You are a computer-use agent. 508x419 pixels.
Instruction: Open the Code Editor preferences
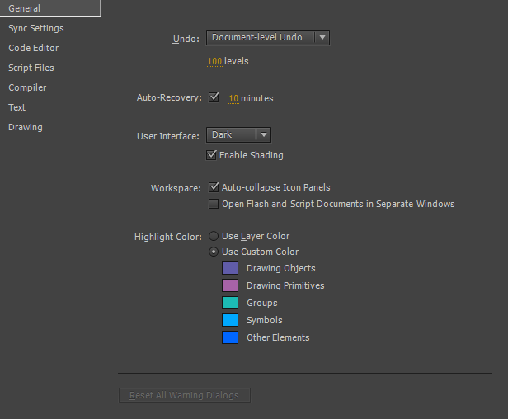click(34, 48)
